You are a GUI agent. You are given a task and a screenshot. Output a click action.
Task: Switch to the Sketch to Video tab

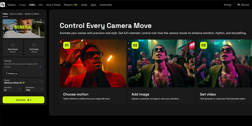click(x=32, y=14)
